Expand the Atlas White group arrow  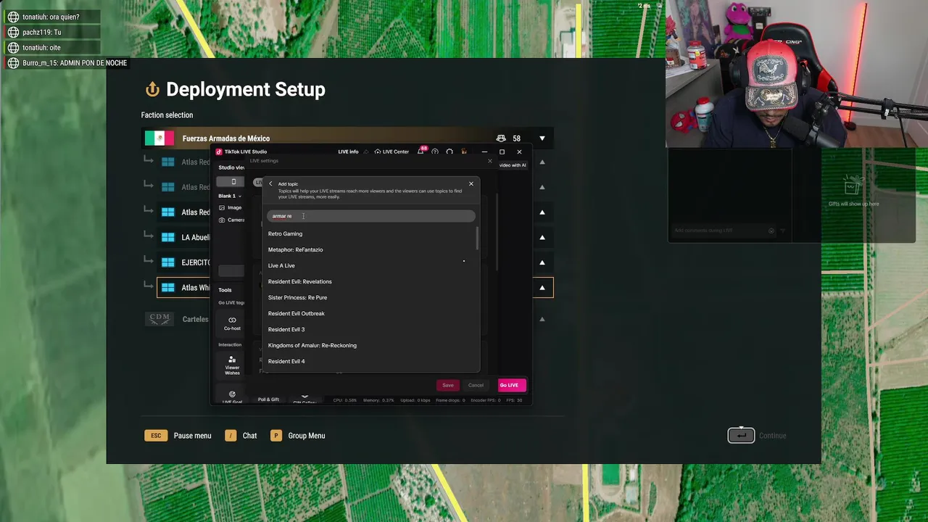pyautogui.click(x=542, y=288)
